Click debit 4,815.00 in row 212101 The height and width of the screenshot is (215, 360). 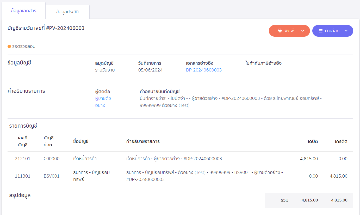(309, 159)
